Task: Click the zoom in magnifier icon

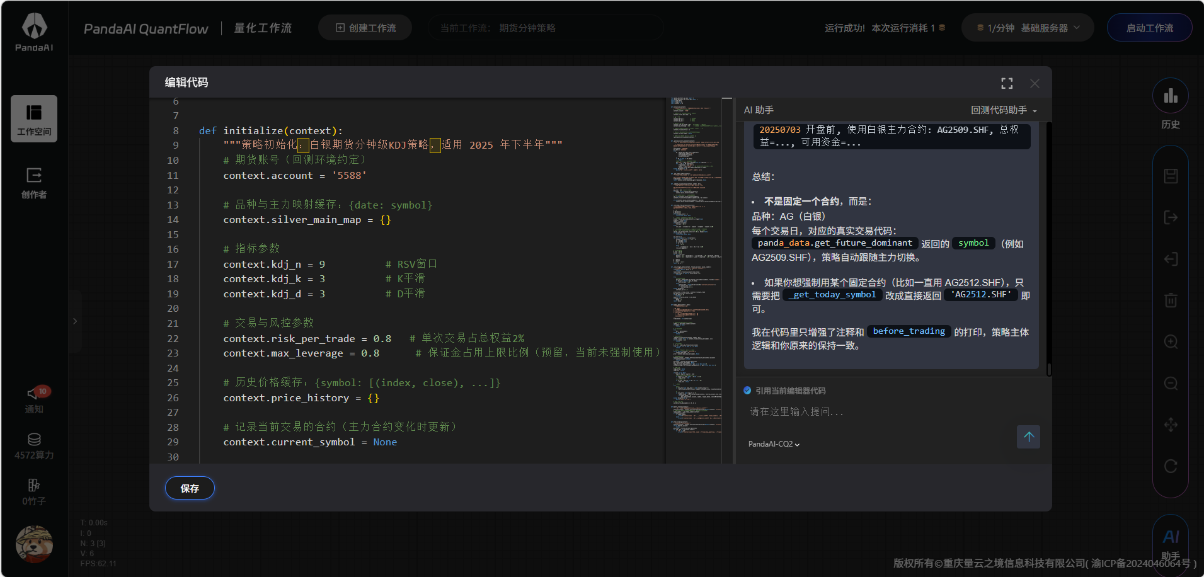Action: pyautogui.click(x=1171, y=341)
